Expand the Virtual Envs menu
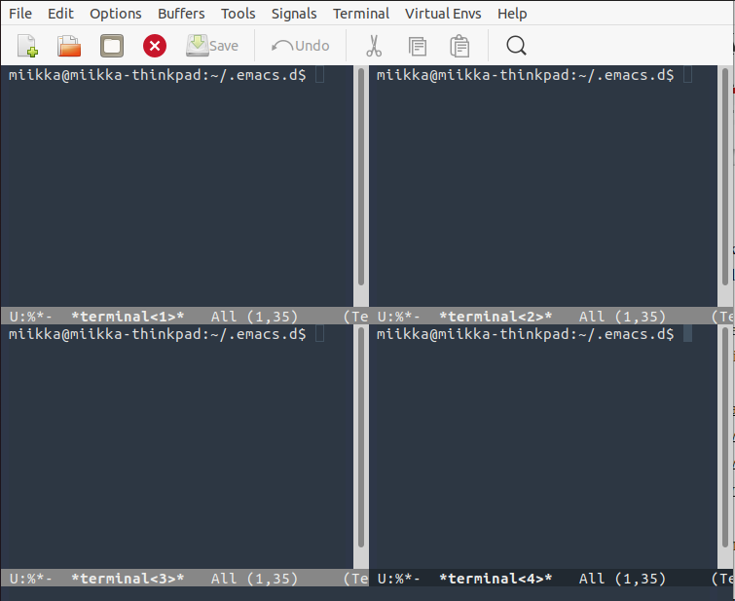 (x=443, y=14)
